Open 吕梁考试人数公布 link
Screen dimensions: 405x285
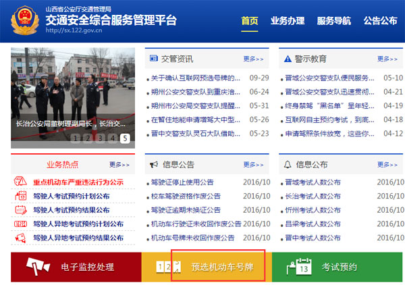coord(313,224)
